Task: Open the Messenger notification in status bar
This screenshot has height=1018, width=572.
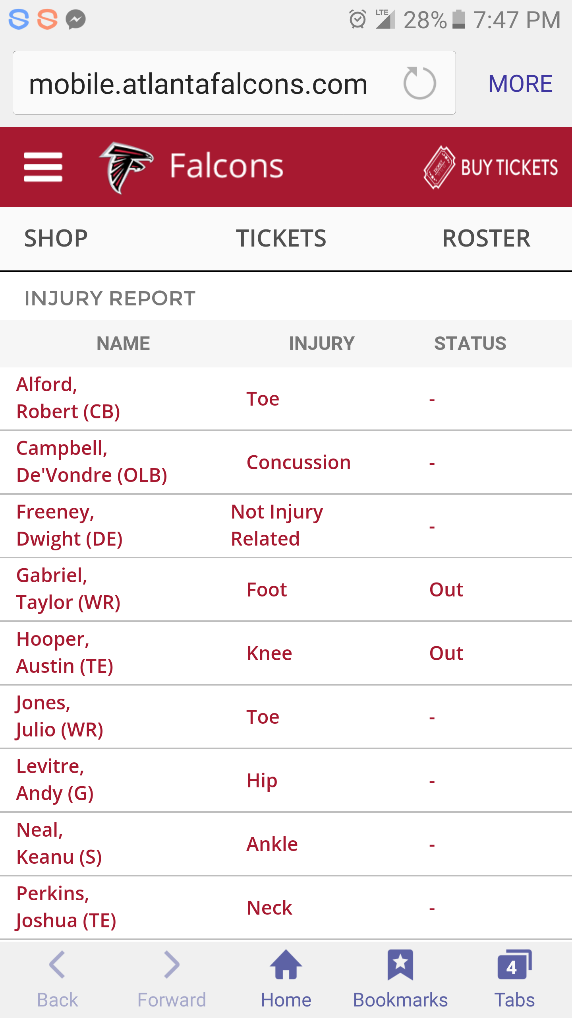Action: [75, 19]
